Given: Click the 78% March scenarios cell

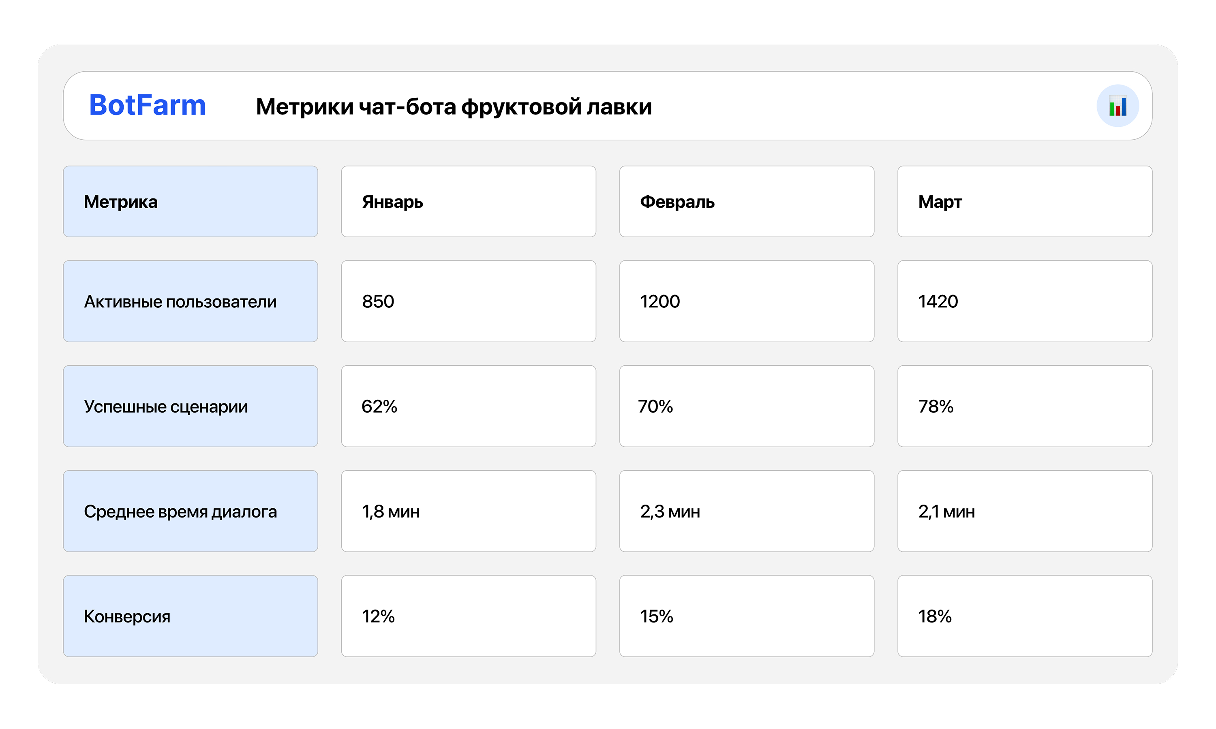Looking at the screenshot, I should click(1024, 406).
